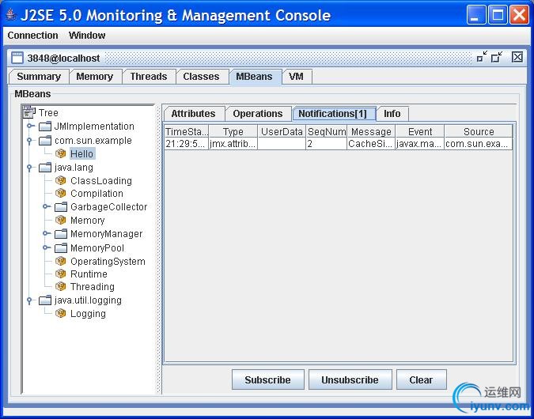Screen dimensions: 534x419
Task: Click the ClassLoading bean icon
Action: pos(61,180)
